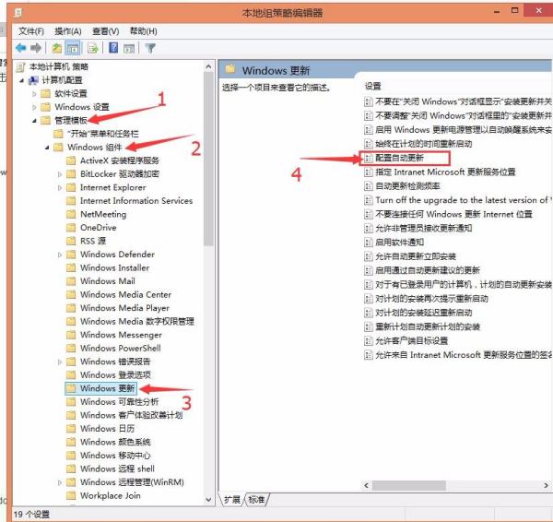
Task: Click the policy icon beside 始终在计划的时间重新启动
Action: click(368, 144)
